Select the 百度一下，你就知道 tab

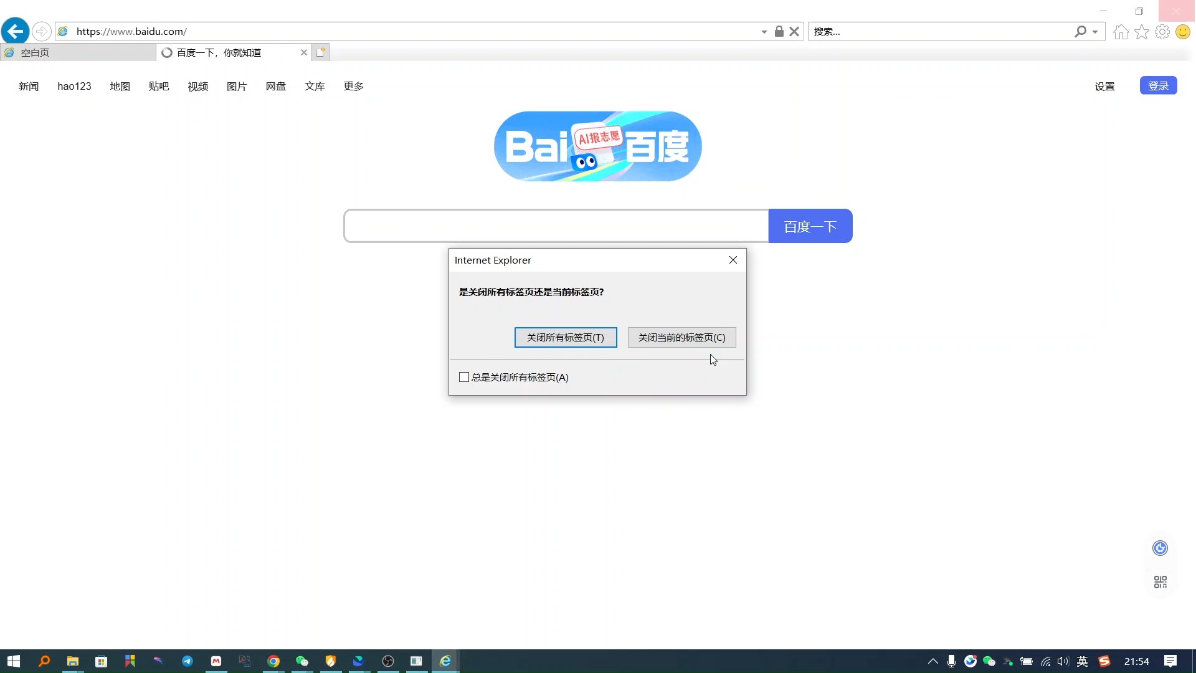pos(234,52)
